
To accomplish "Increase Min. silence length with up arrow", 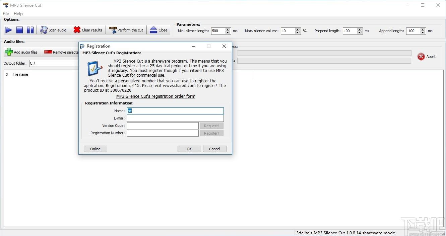I will pos(228,29).
